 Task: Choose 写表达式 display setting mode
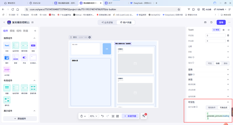pyautogui.click(x=224, y=107)
